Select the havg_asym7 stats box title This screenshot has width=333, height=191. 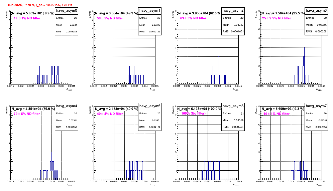pos(316,106)
